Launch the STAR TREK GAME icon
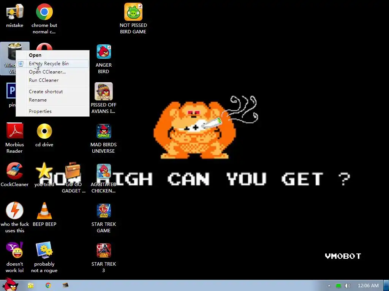The width and height of the screenshot is (389, 291). (104, 211)
